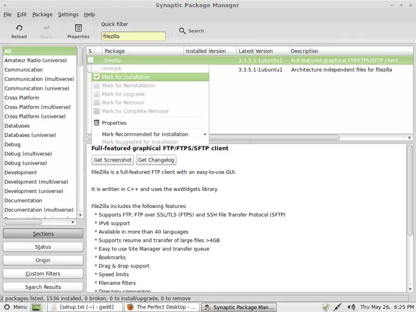
Task: Select the Custom Filters button
Action: [43, 274]
